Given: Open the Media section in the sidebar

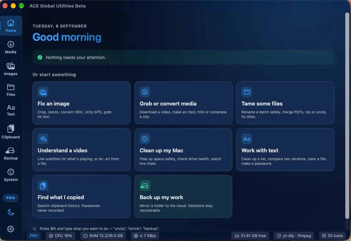Looking at the screenshot, I should click(x=11, y=48).
